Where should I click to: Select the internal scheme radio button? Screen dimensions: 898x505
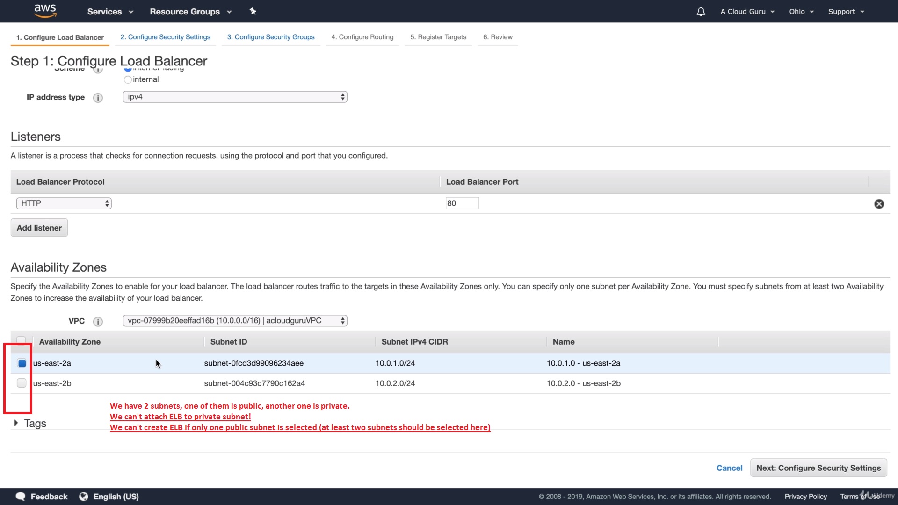(x=128, y=80)
